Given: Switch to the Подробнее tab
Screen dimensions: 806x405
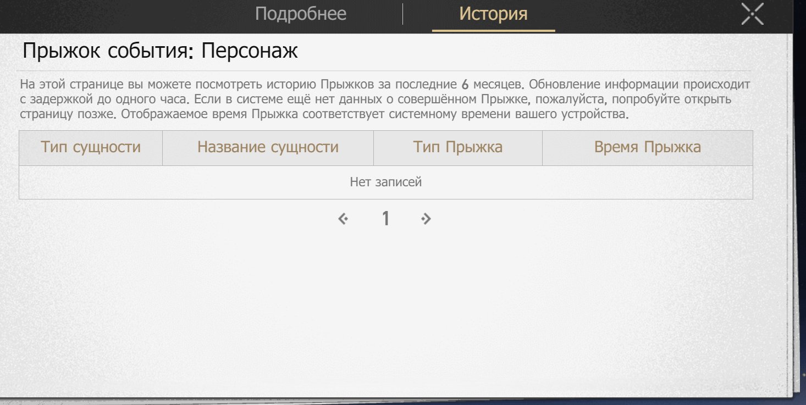Looking at the screenshot, I should coord(301,14).
